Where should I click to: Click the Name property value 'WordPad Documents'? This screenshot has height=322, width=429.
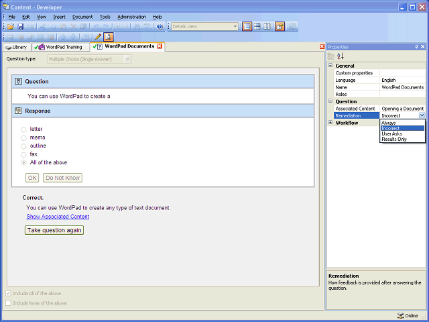pyautogui.click(x=403, y=87)
